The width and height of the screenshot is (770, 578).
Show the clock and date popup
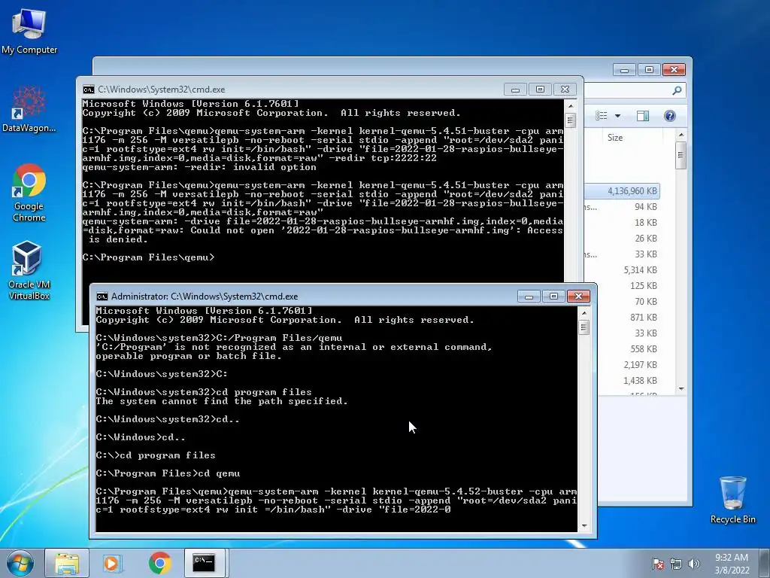pos(732,564)
